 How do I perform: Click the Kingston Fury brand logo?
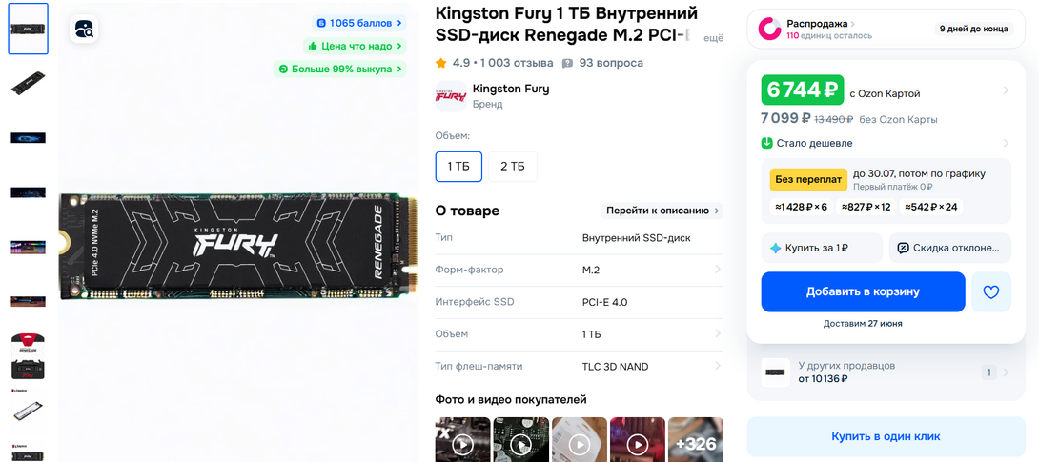(451, 96)
